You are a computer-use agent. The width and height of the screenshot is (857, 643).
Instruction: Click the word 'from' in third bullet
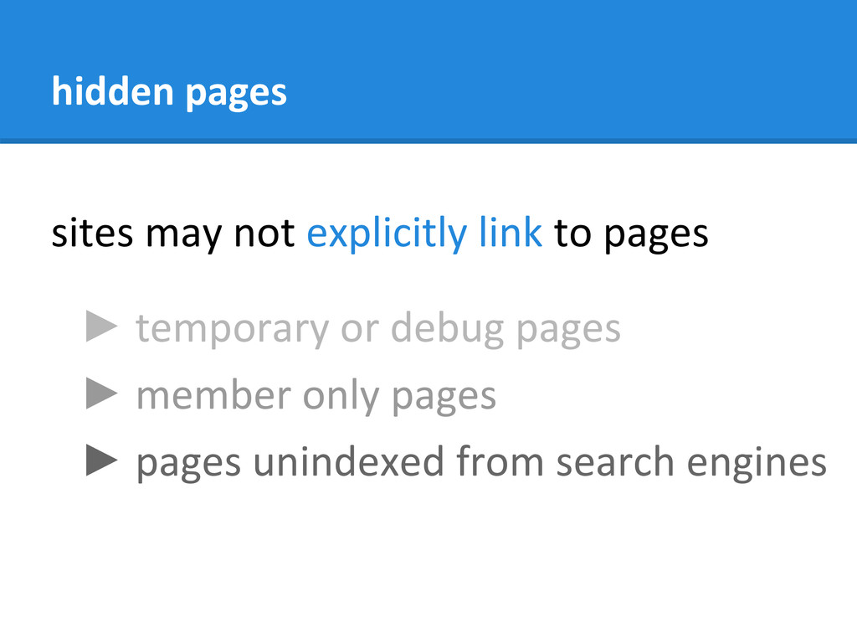(500, 461)
